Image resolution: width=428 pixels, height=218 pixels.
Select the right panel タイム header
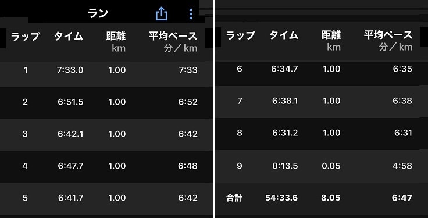284,35
